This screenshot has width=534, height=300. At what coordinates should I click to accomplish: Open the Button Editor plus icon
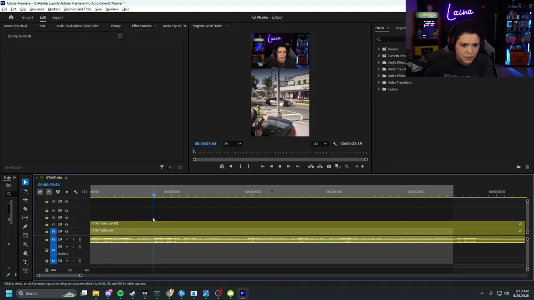pos(362,167)
